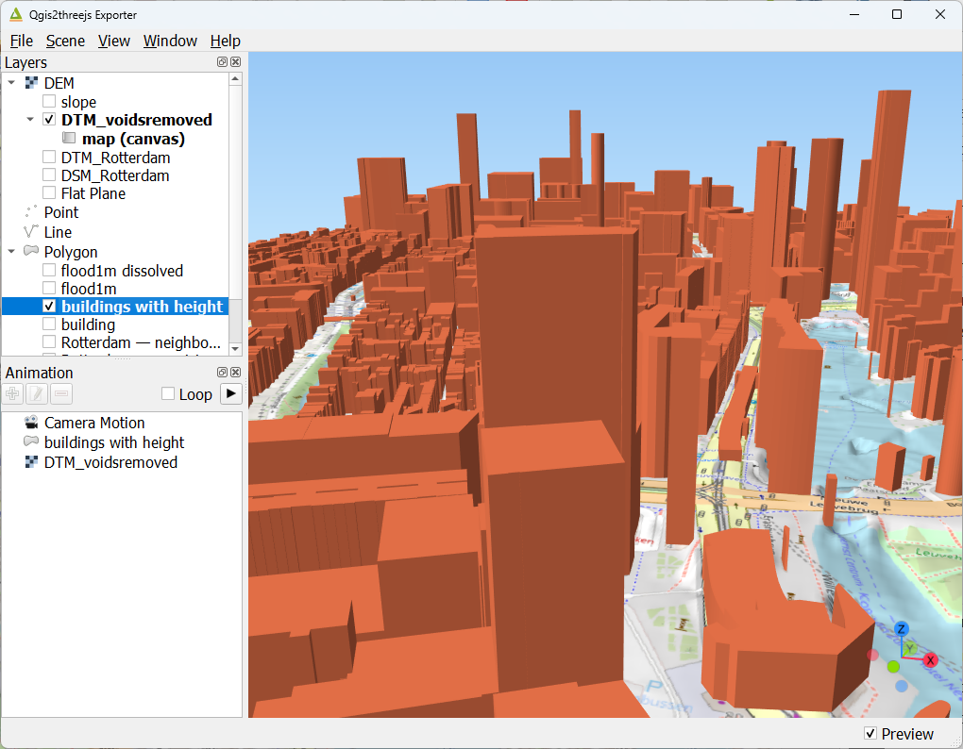Click the float button on the Layers panel

221,61
